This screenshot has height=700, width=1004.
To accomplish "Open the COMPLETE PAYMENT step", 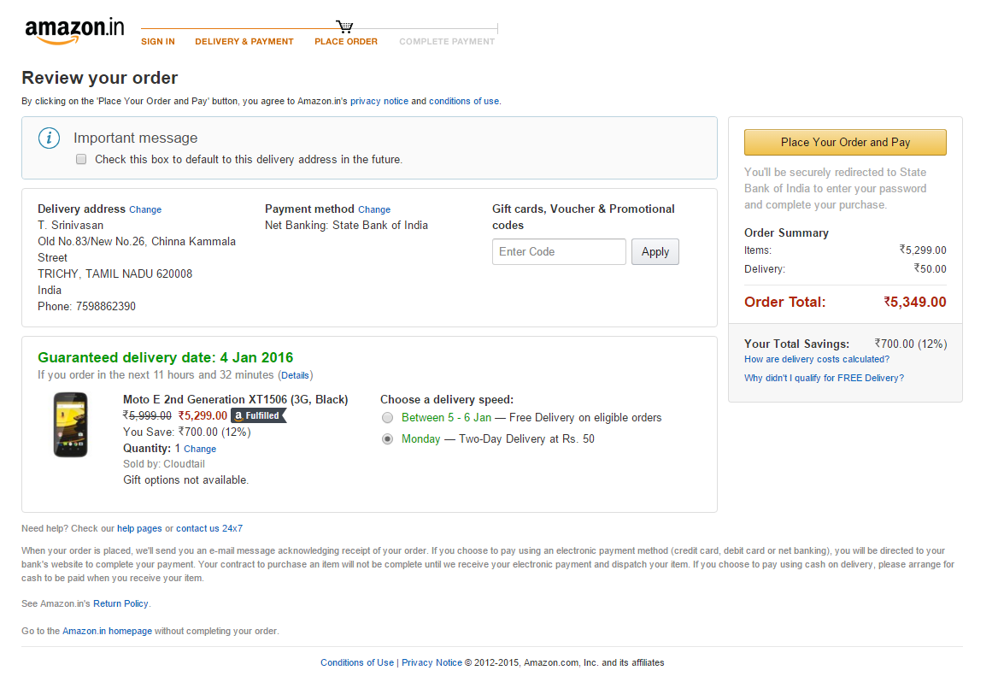I will pos(447,42).
